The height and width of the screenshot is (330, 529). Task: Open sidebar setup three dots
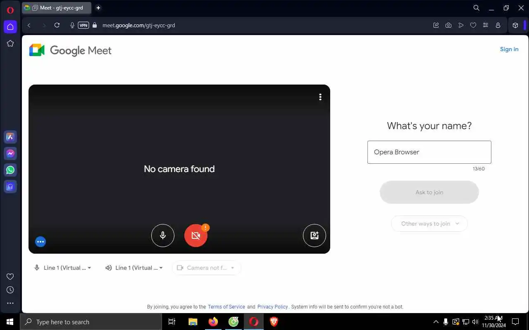[10, 303]
